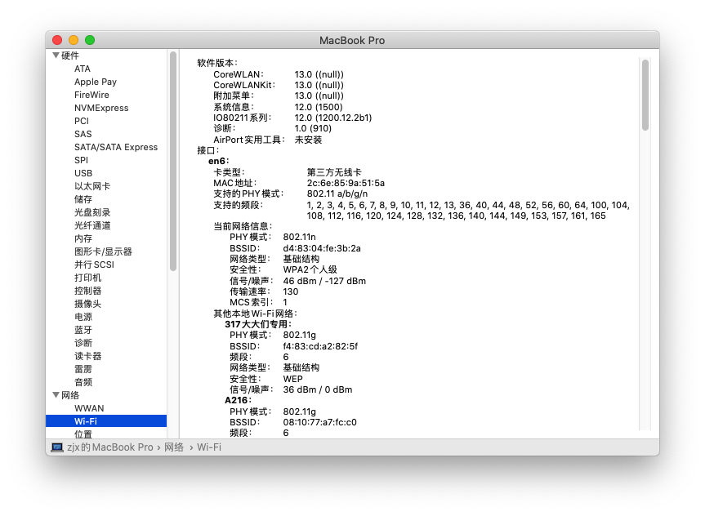
Task: Select Apple Pay in the sidebar
Action: point(96,82)
